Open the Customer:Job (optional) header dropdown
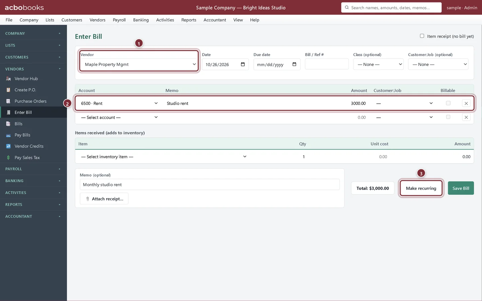Screen dimensions: 482x301 click(x=438, y=64)
